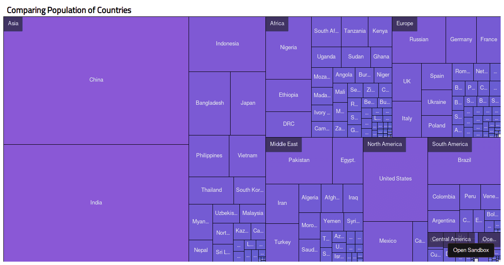Click the Asia group label

pyautogui.click(x=13, y=24)
